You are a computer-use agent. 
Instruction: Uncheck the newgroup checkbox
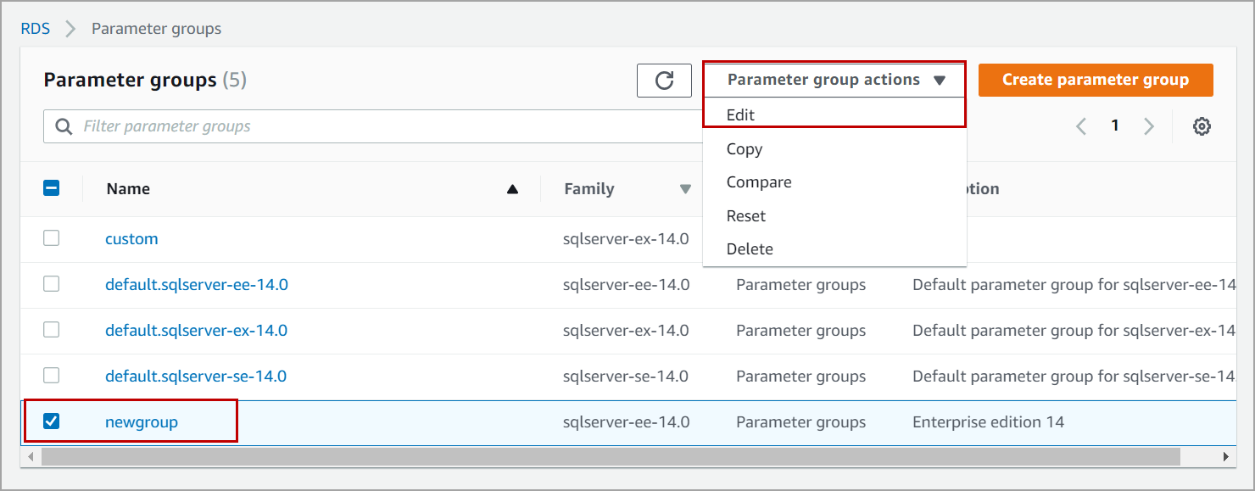pos(52,421)
